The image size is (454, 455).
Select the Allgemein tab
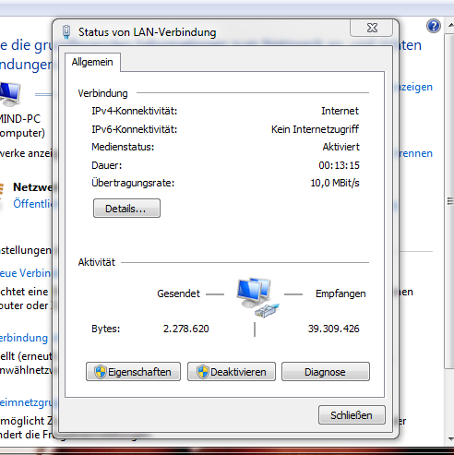pos(92,62)
